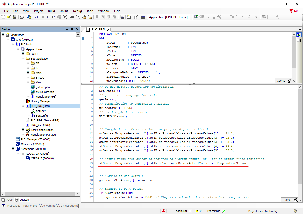The width and height of the screenshot is (303, 214).
Task: Click the Save file toolbar icon
Action: pos(14,17)
